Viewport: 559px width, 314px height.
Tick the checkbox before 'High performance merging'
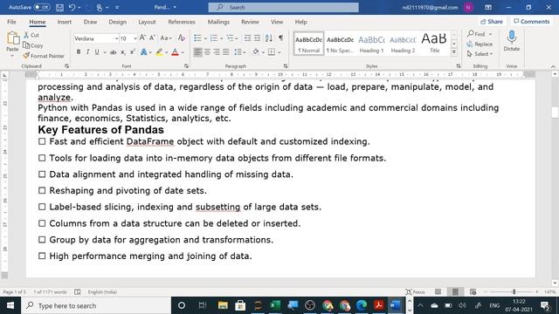click(42, 256)
